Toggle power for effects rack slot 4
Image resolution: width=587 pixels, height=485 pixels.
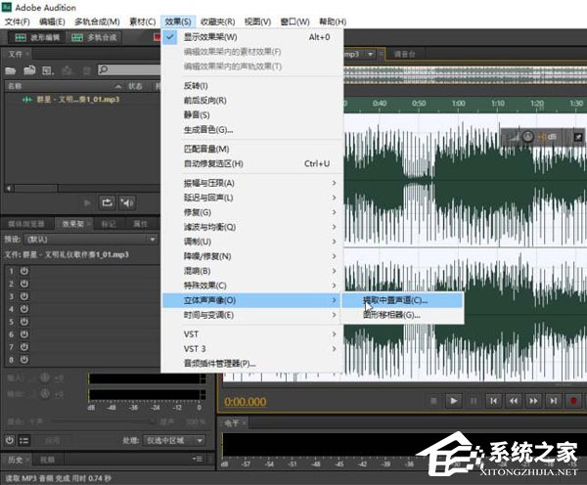[x=23, y=308]
